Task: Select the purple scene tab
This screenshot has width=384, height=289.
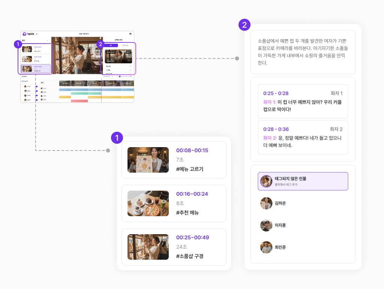Action: click(111, 45)
